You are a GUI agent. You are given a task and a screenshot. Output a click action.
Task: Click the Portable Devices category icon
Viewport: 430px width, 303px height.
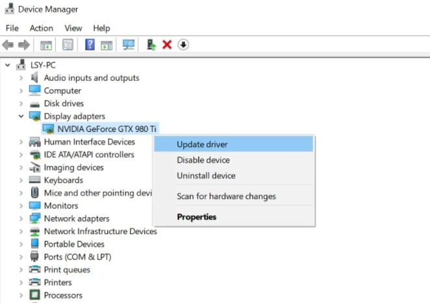pyautogui.click(x=35, y=244)
